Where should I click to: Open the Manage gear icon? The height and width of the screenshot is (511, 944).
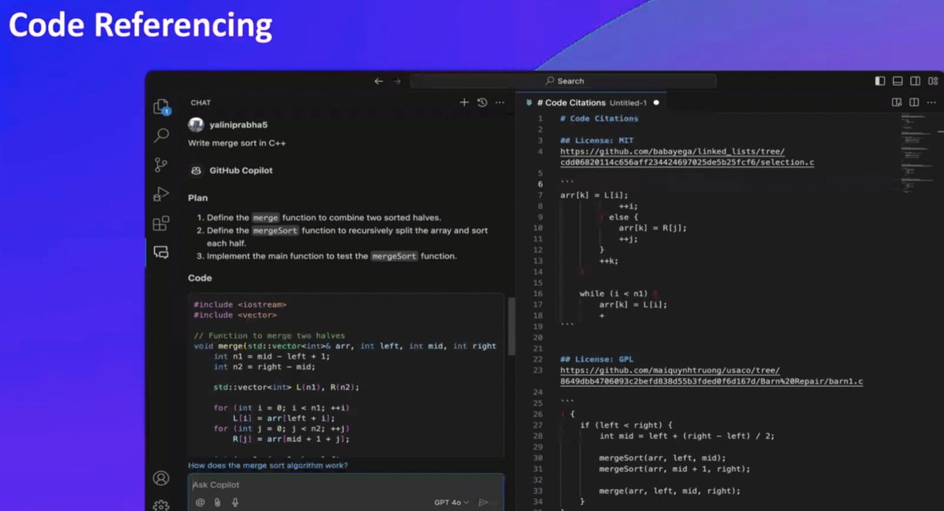tap(161, 505)
